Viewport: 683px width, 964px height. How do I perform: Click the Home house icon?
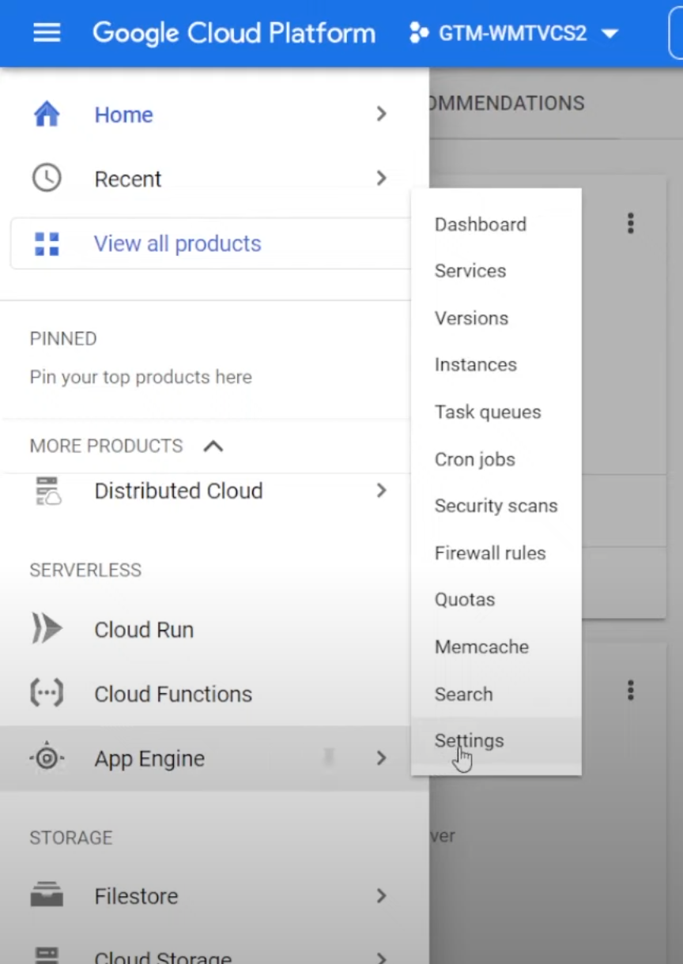tap(47, 115)
